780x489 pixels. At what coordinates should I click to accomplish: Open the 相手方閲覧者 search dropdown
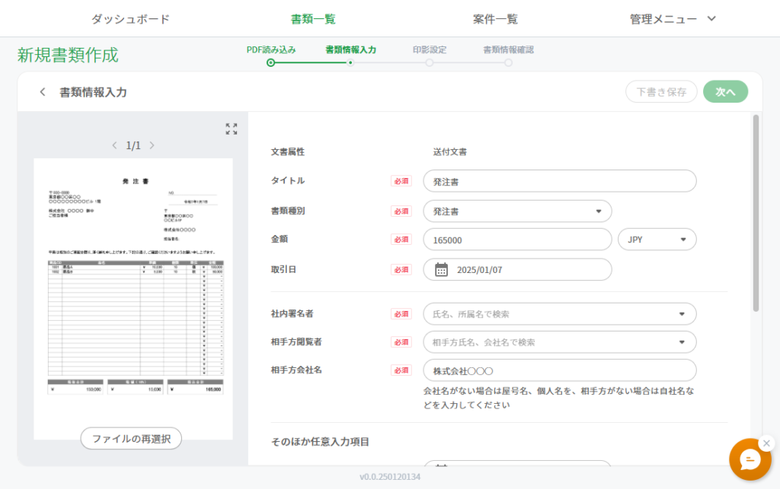pos(560,342)
